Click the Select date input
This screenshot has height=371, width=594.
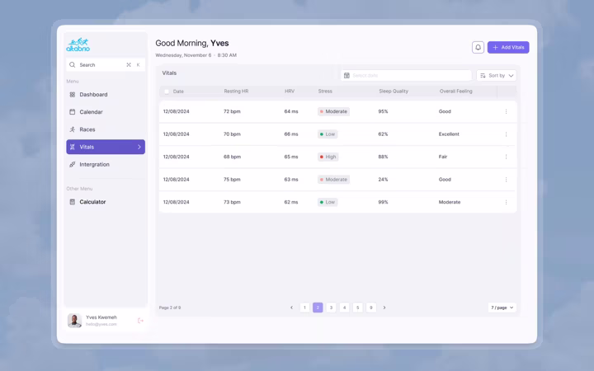tap(406, 75)
